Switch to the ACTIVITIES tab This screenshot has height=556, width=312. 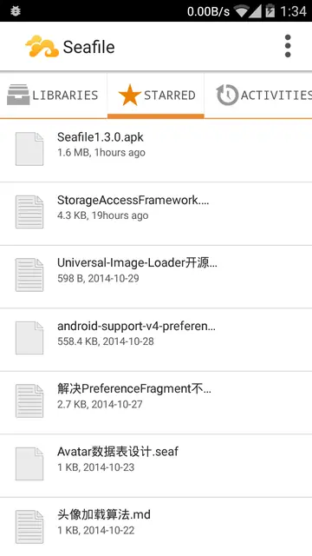click(258, 95)
